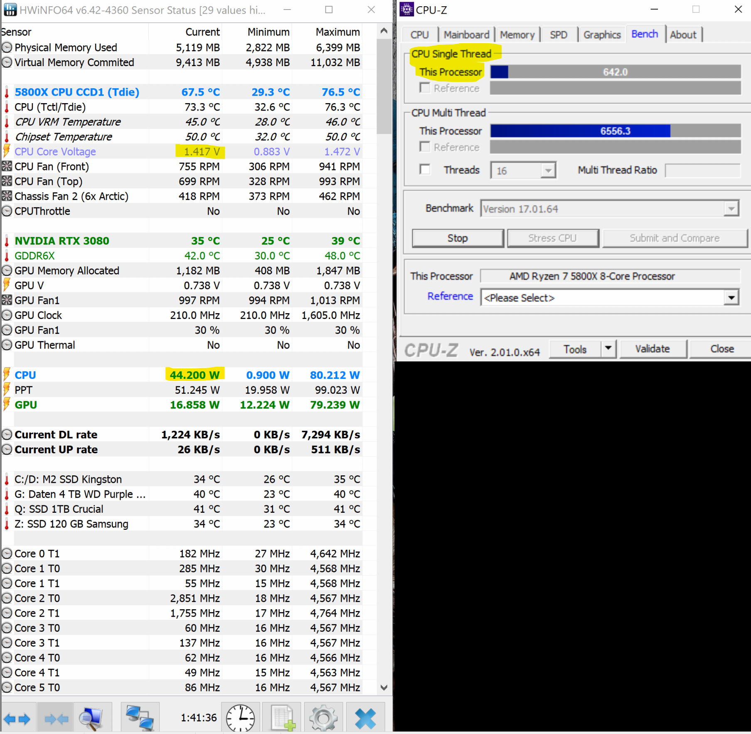Click Reference link in CPU-Z

click(450, 296)
